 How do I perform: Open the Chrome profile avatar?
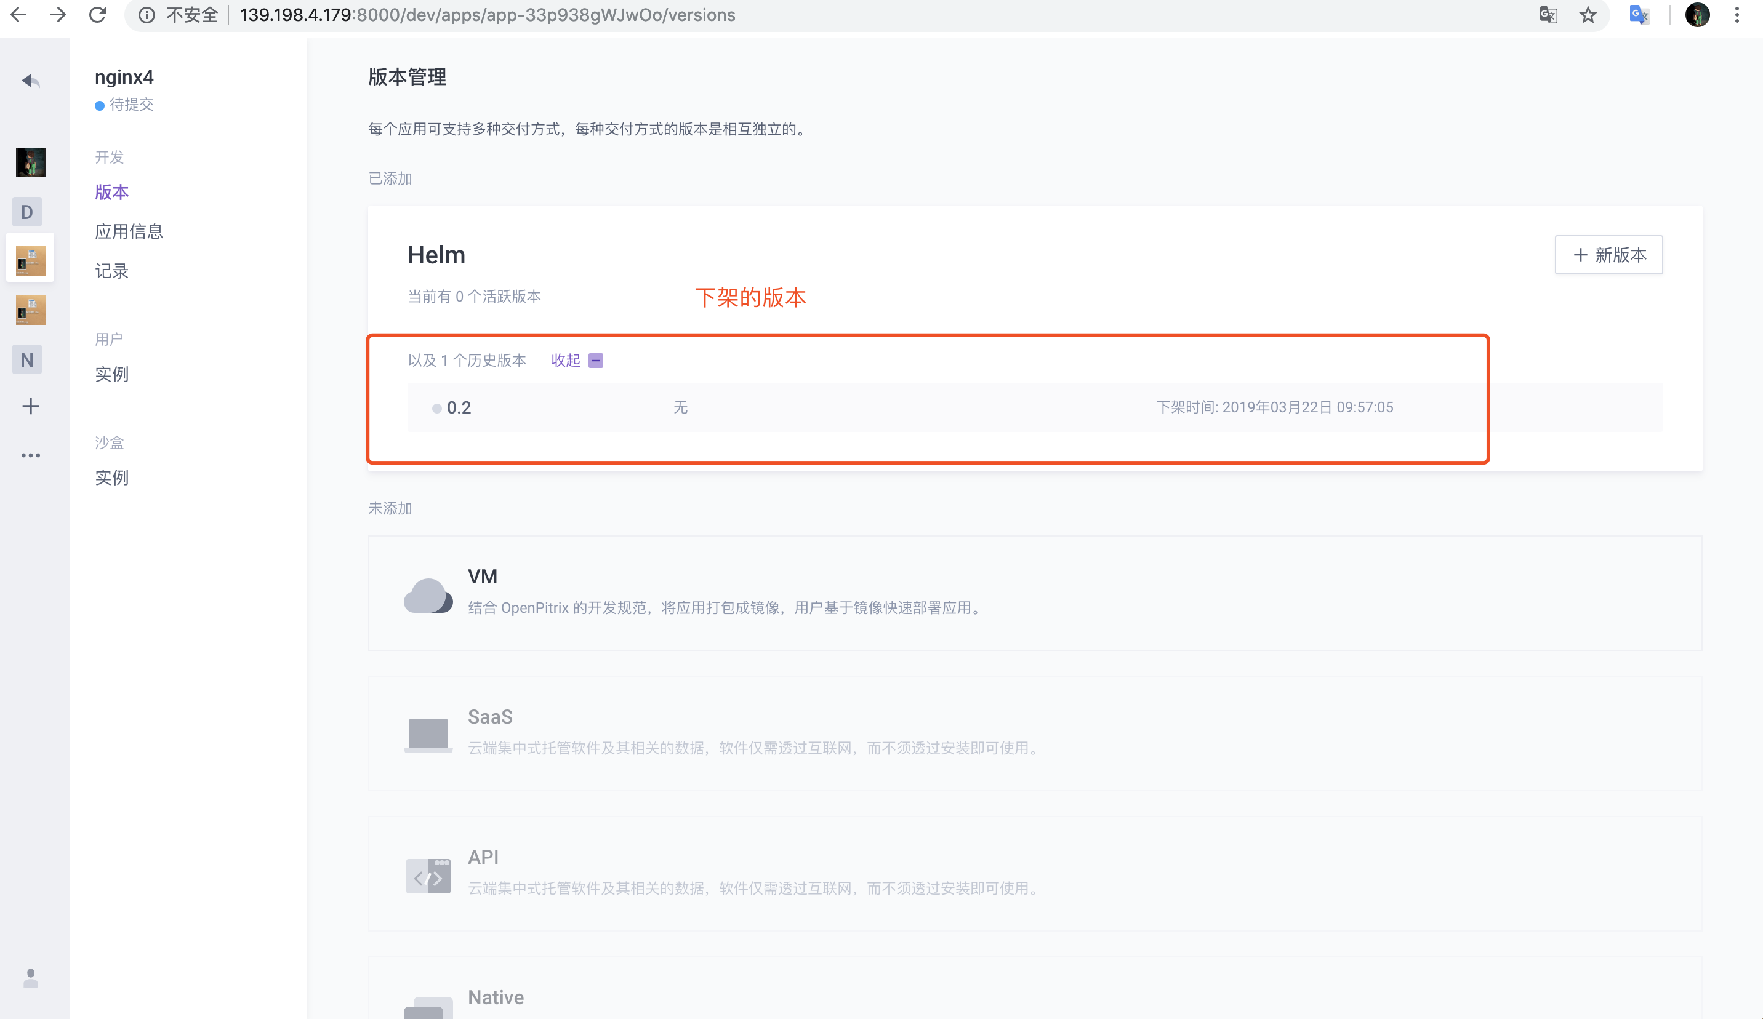pos(1697,15)
